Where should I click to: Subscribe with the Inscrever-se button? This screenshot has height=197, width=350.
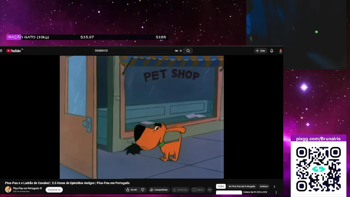click(54, 190)
